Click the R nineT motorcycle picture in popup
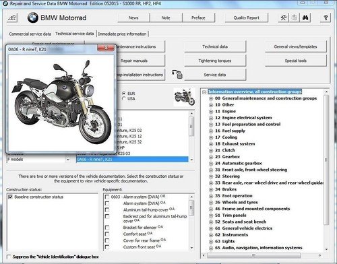337x264 pixels. pos(61,103)
